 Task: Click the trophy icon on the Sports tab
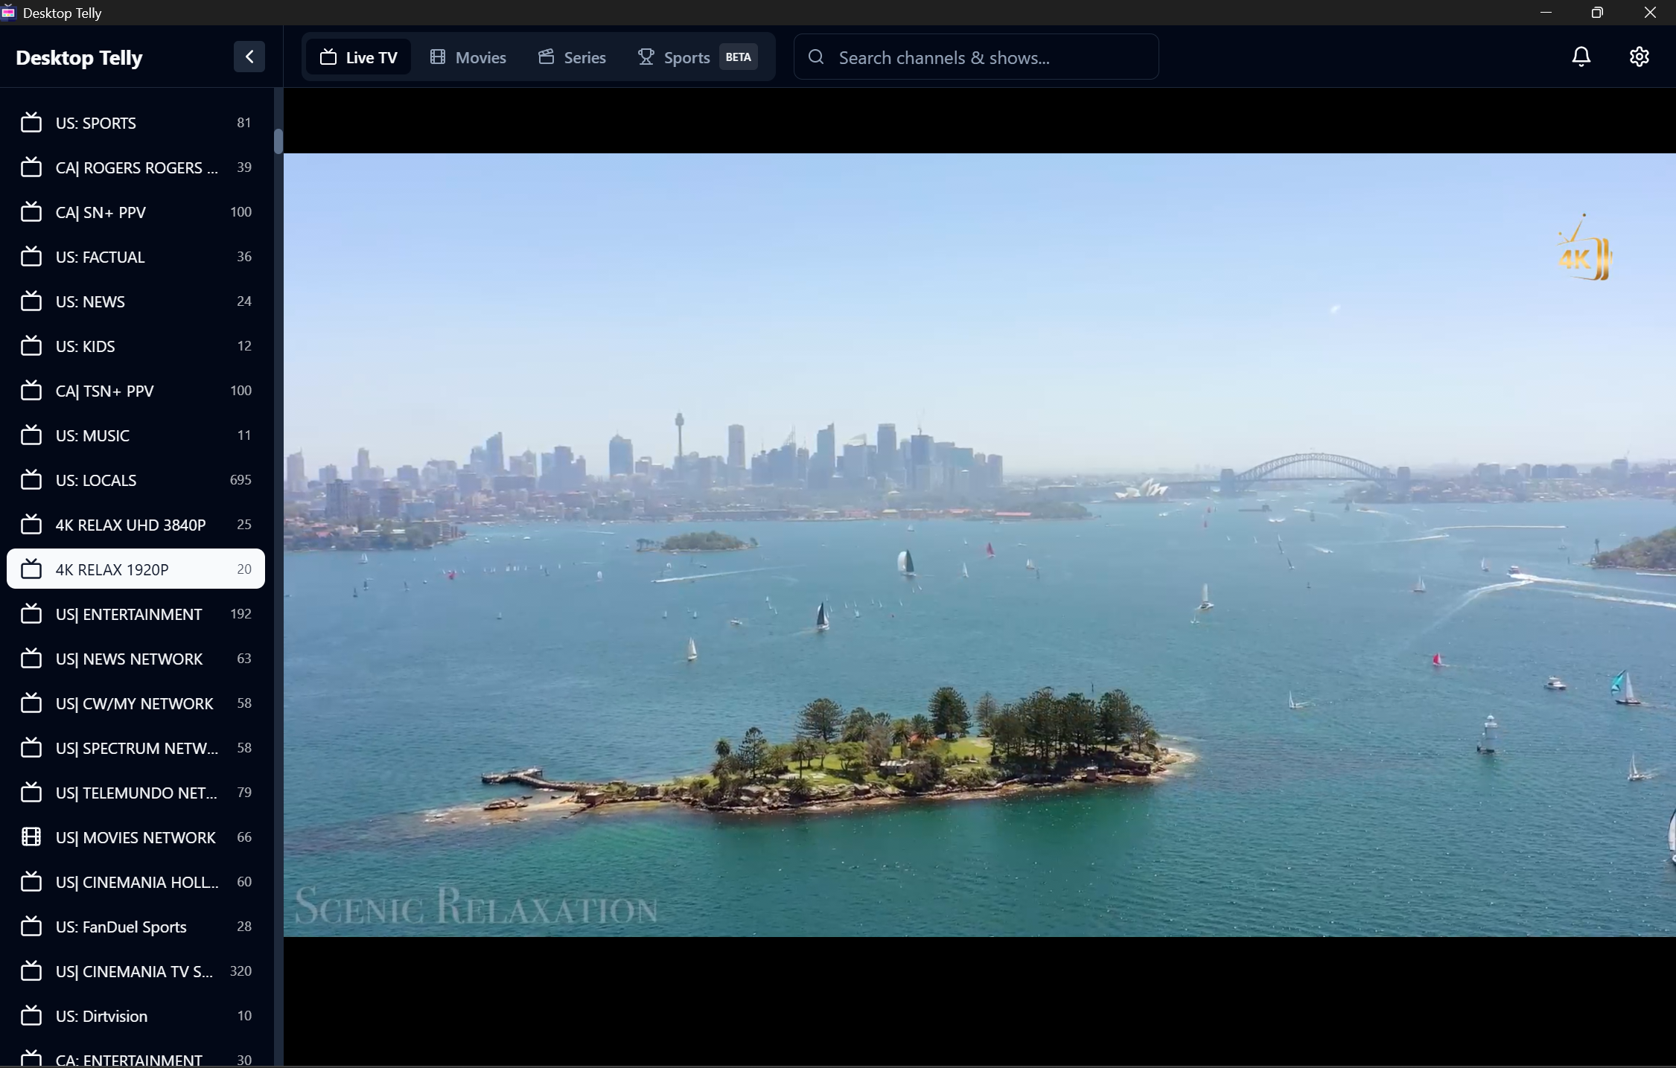pos(646,57)
